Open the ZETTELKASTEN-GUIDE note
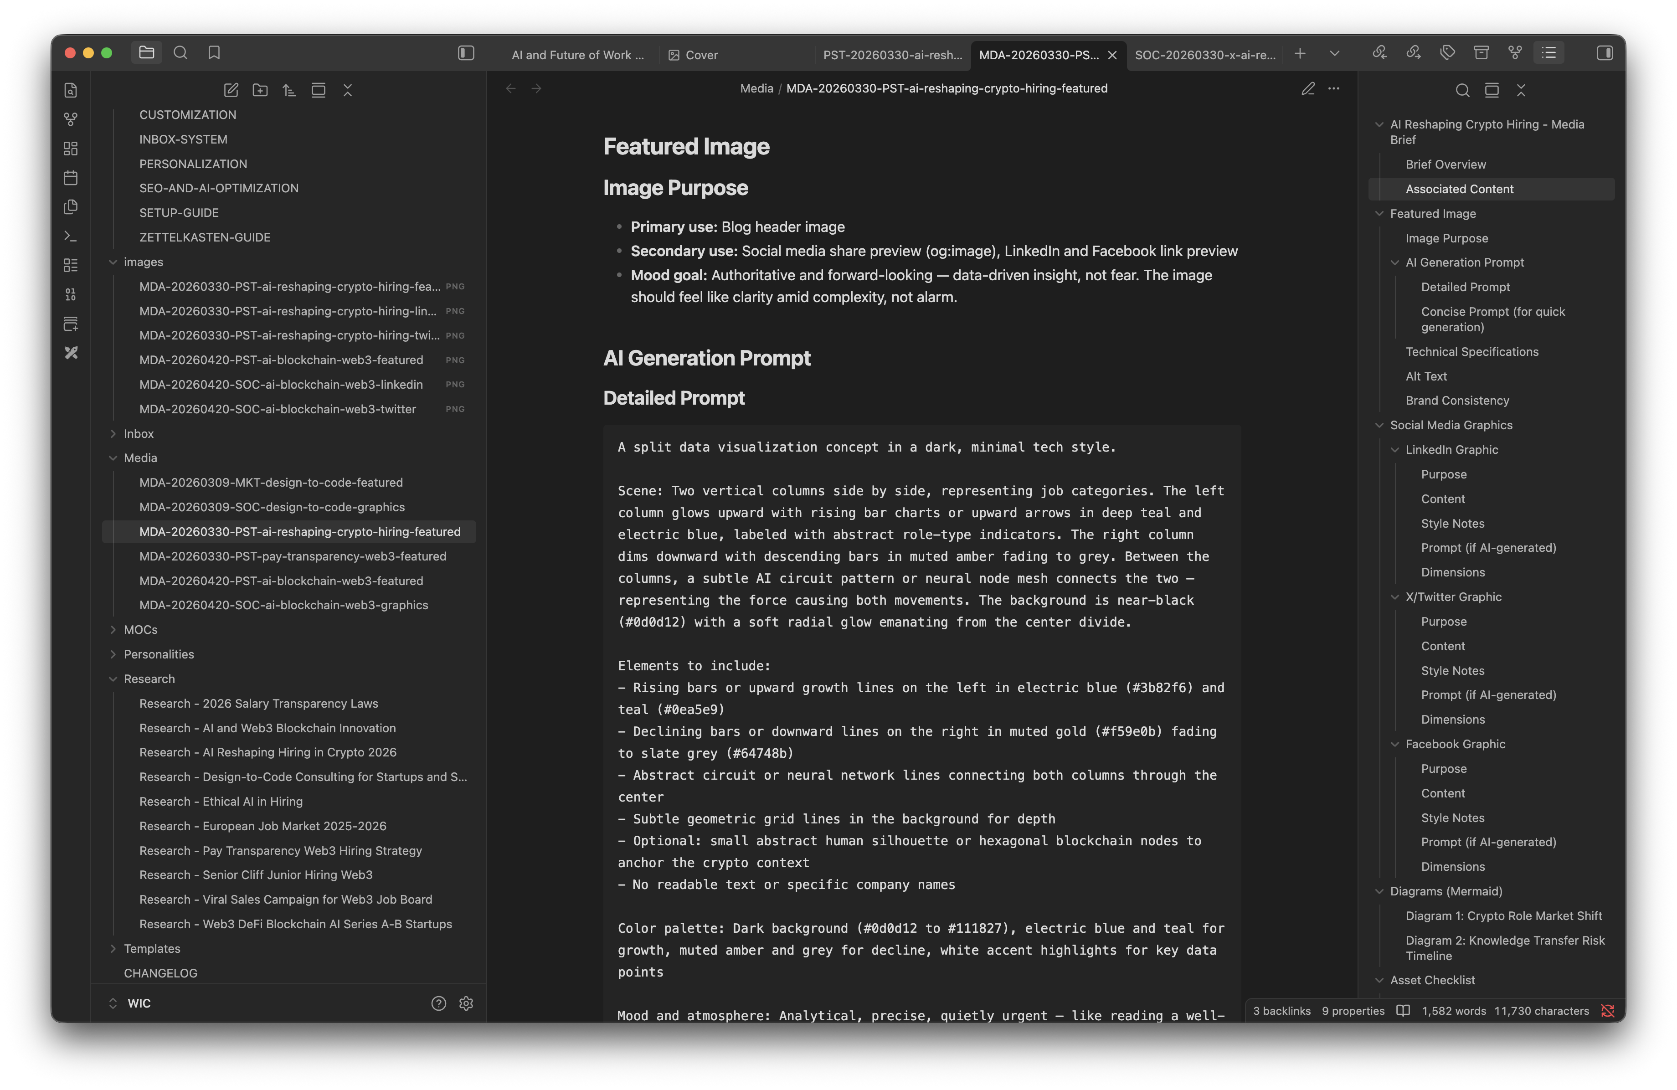Viewport: 1677px width, 1090px height. pyautogui.click(x=204, y=237)
